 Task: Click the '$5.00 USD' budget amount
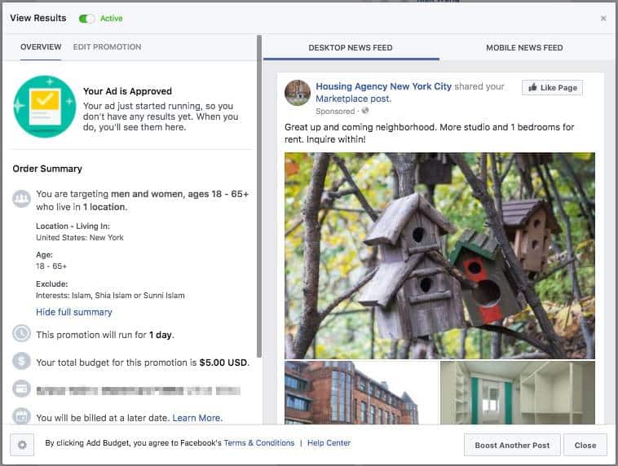click(223, 363)
